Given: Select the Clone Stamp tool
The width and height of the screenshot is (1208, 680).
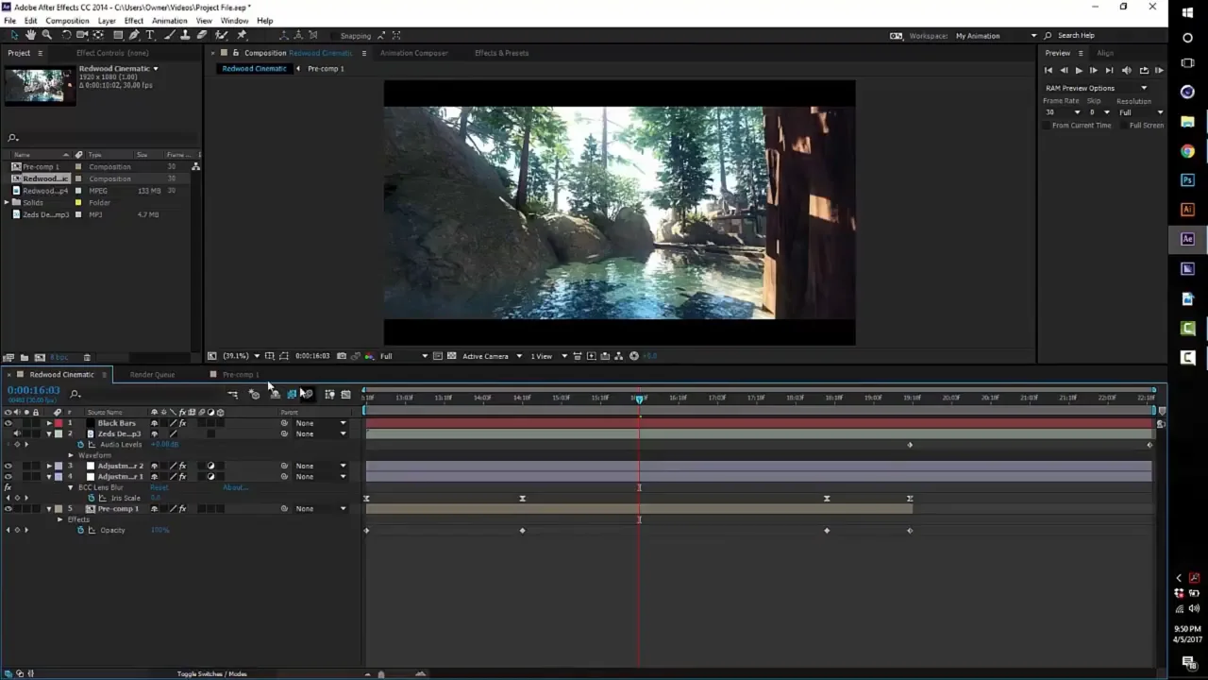Looking at the screenshot, I should (x=185, y=35).
